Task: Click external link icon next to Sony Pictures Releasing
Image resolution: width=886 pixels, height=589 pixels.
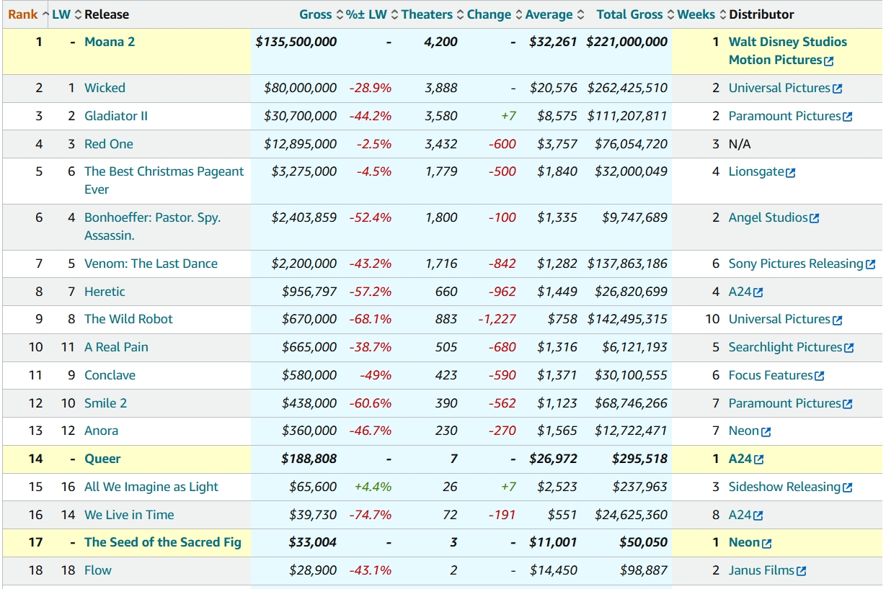Action: pyautogui.click(x=870, y=265)
